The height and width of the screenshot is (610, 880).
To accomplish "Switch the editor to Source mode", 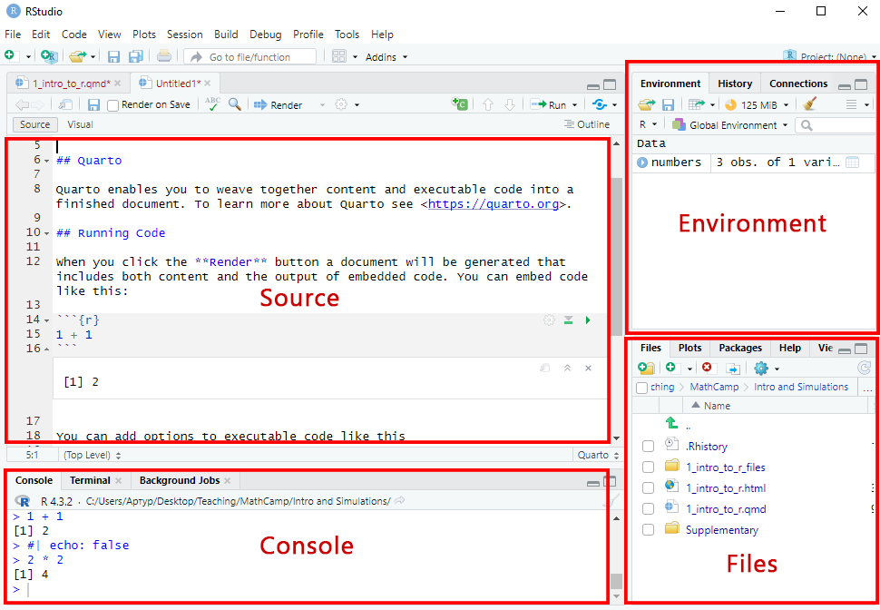I will 34,124.
